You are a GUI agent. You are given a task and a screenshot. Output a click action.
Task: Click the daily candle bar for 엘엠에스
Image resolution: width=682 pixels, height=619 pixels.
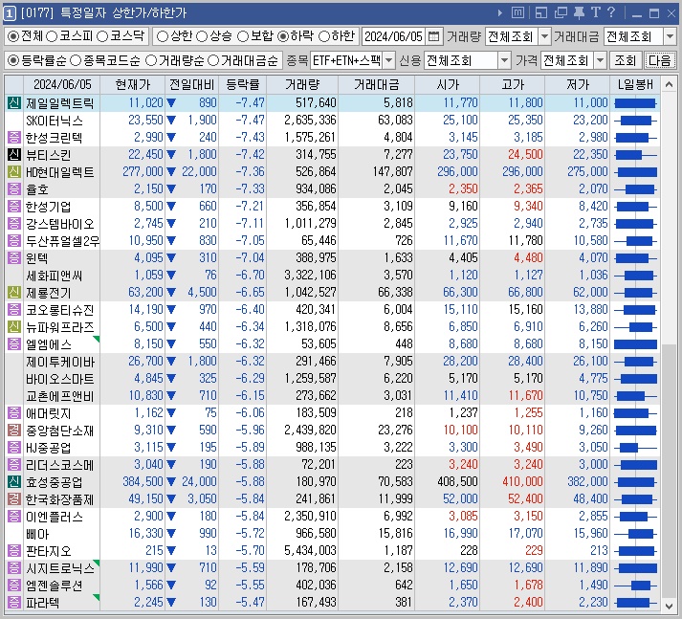pos(635,344)
